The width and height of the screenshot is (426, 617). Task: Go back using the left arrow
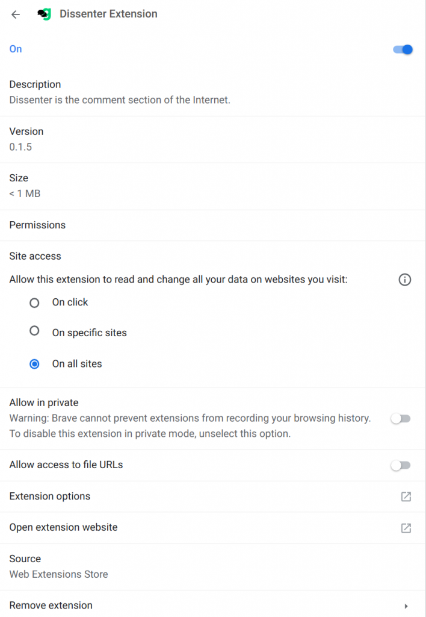click(15, 14)
